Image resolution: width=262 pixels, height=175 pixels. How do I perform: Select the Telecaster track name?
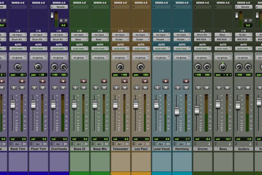tap(121, 149)
